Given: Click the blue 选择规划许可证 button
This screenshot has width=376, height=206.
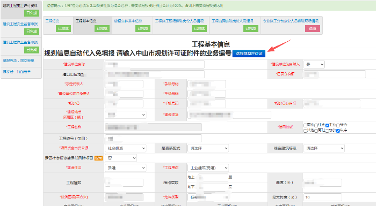Looking at the screenshot, I should point(249,54).
